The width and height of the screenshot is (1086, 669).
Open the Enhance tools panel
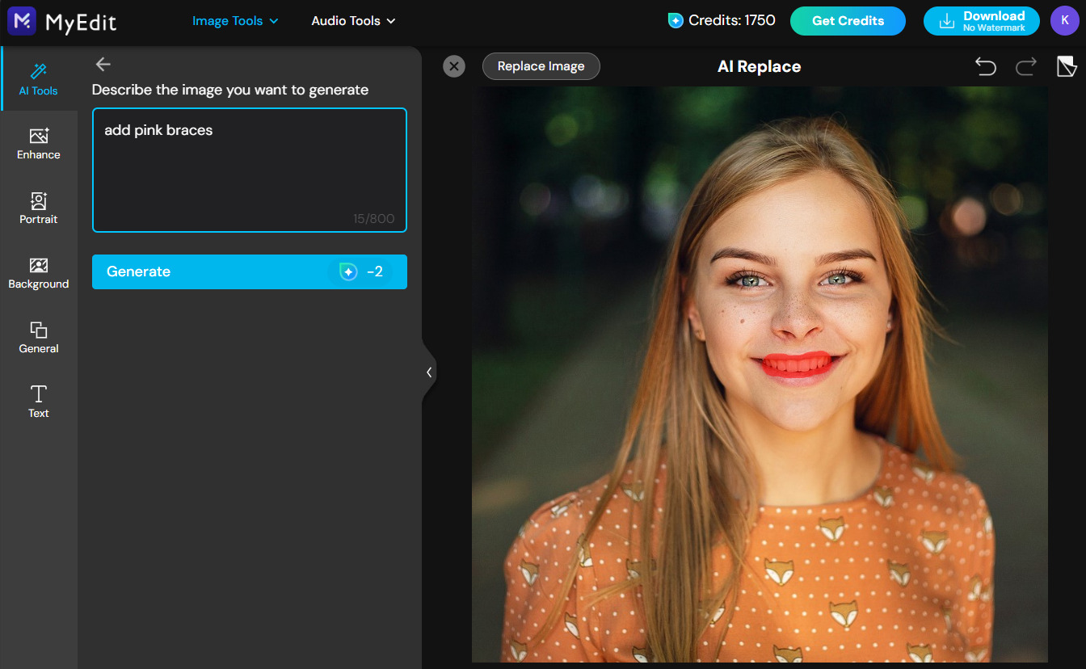click(x=38, y=143)
